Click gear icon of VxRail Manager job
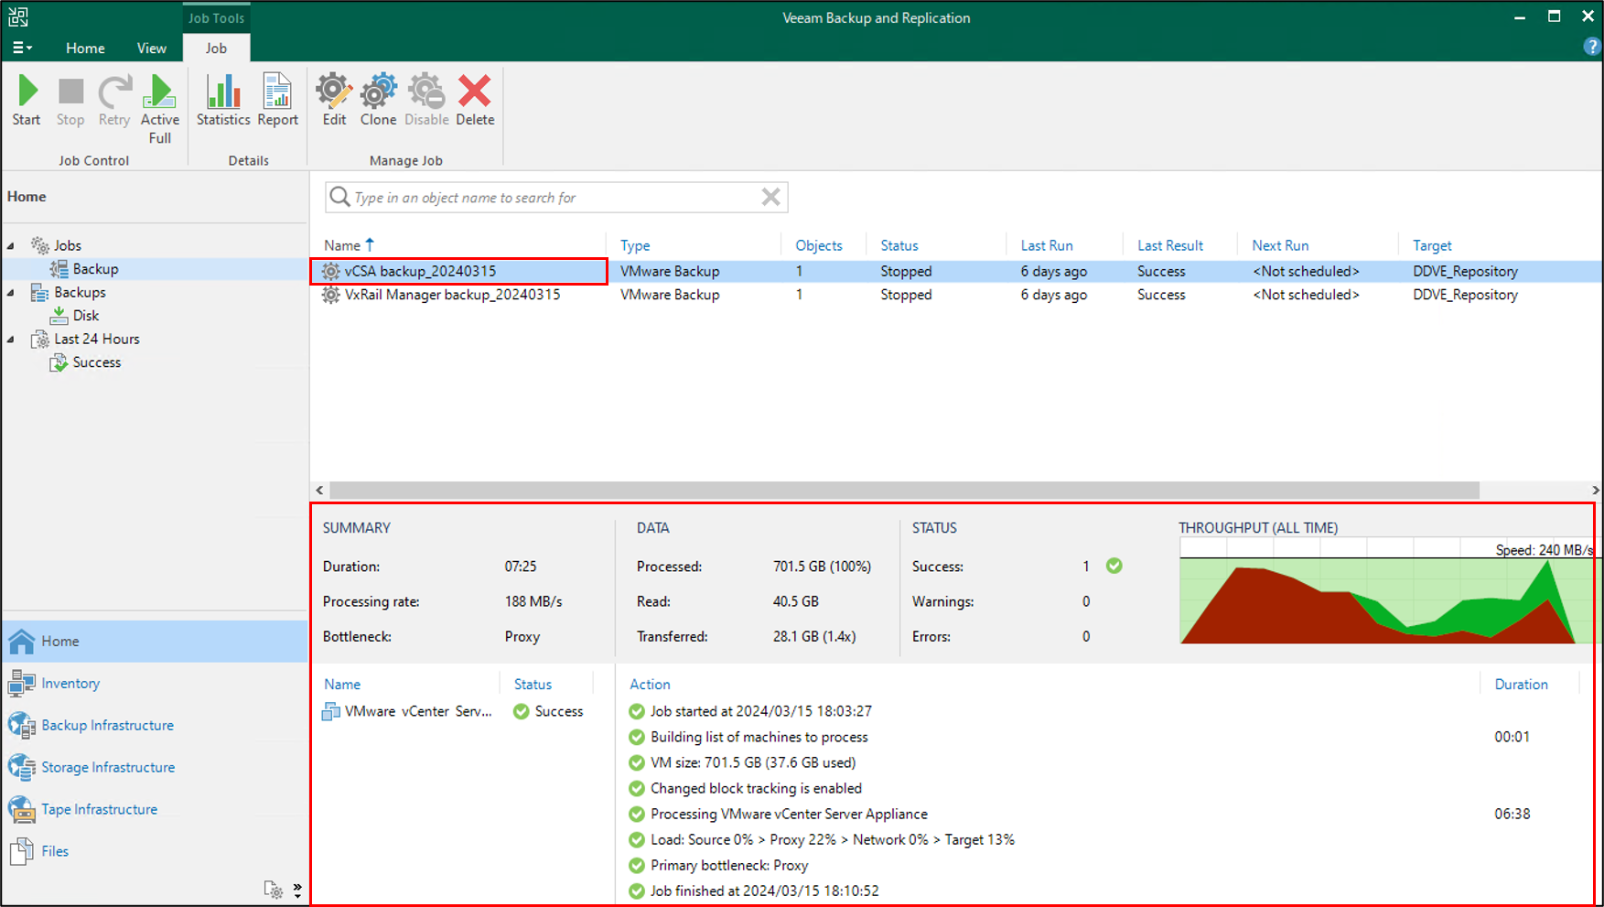The width and height of the screenshot is (1604, 907). coord(331,295)
